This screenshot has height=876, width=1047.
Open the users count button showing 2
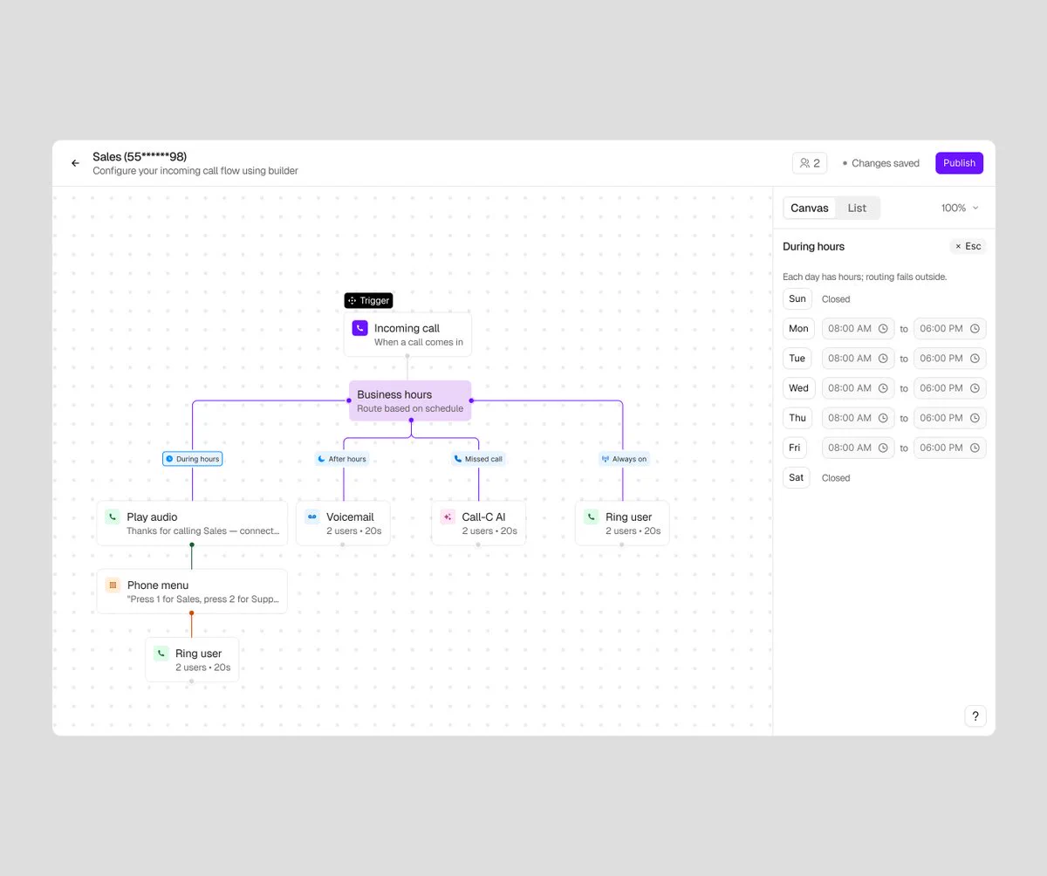[x=810, y=163]
